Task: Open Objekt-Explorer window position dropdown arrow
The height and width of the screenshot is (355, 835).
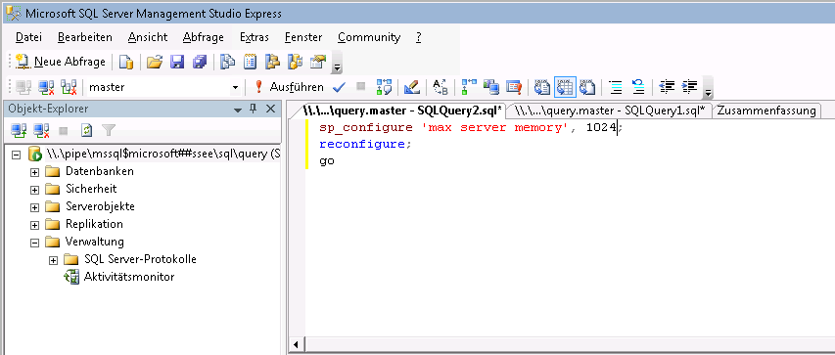Action: pyautogui.click(x=238, y=110)
